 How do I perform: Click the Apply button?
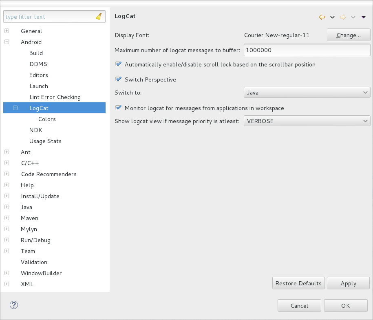[x=348, y=283]
